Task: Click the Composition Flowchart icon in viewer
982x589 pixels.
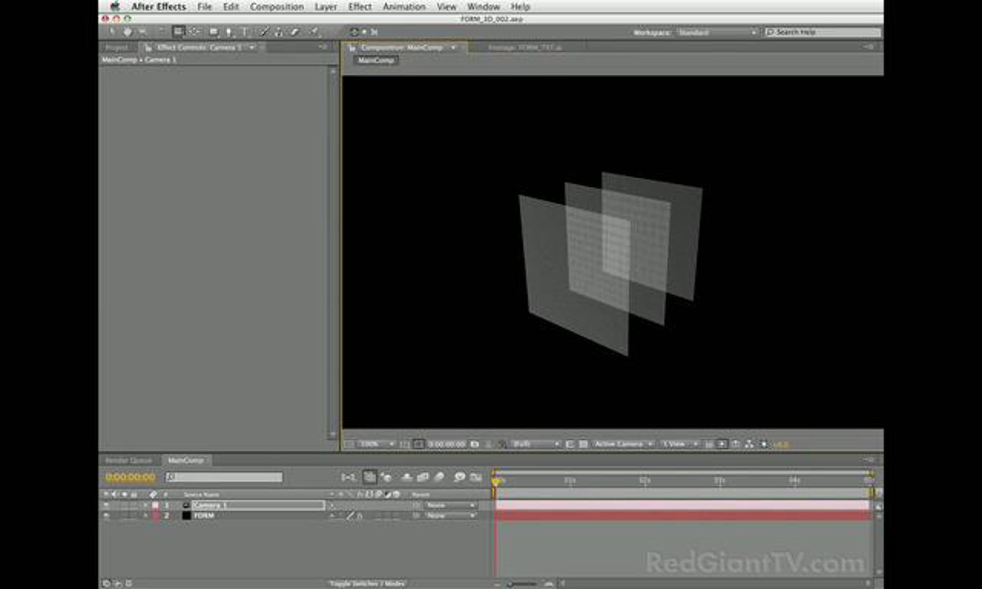Action: click(x=749, y=444)
